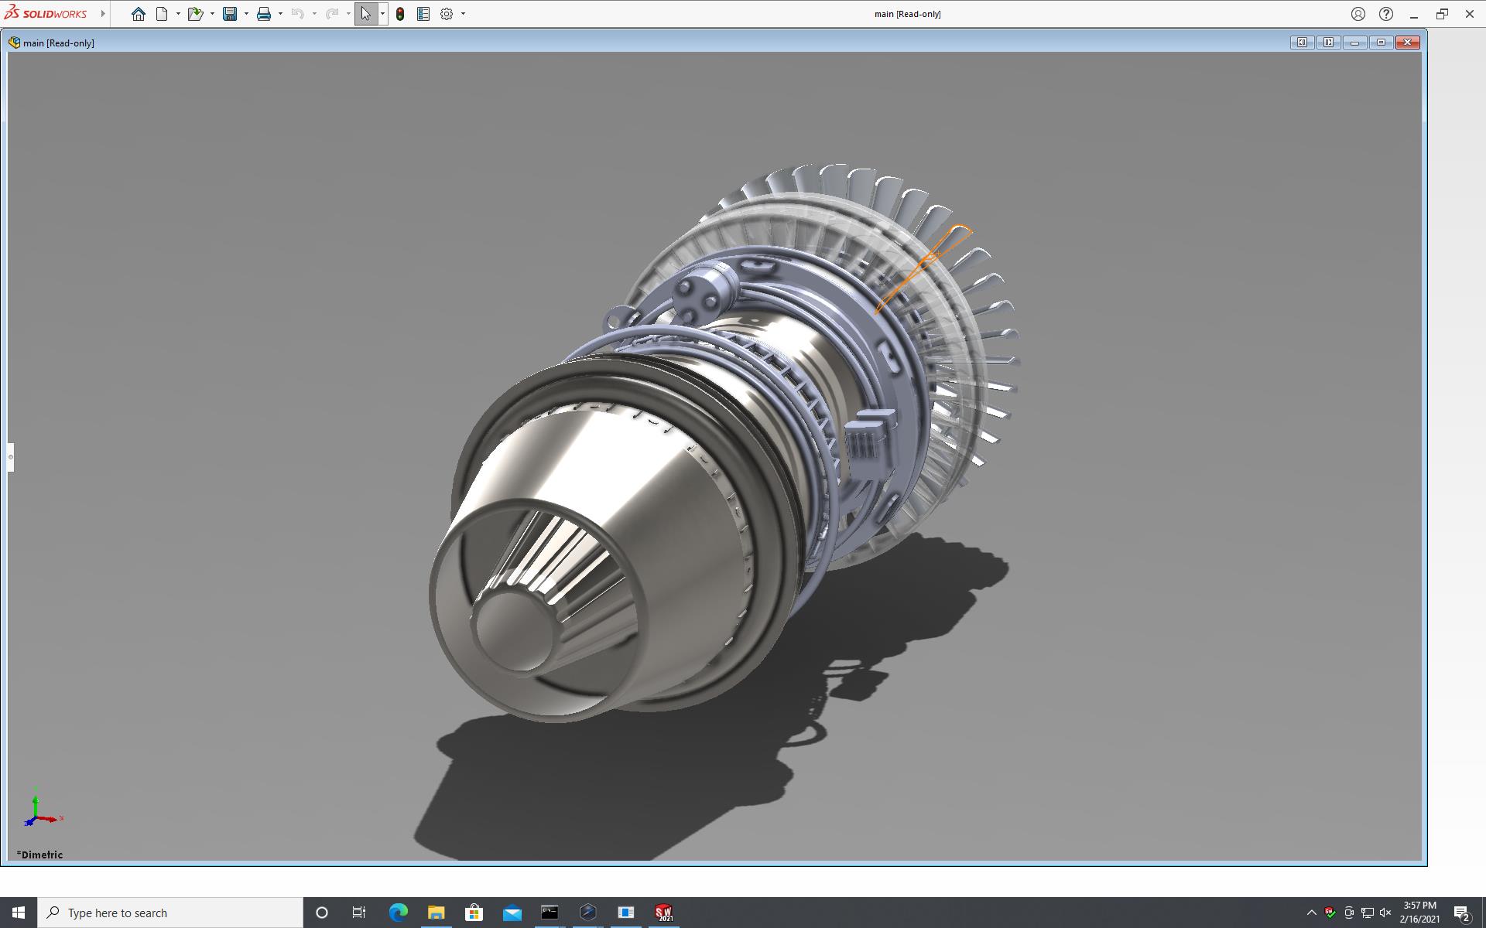Viewport: 1486px width, 928px height.
Task: Click the Print icon
Action: point(264,14)
